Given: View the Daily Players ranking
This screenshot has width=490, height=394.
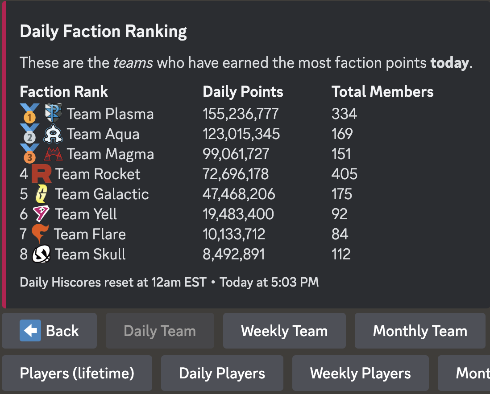Looking at the screenshot, I should click(x=222, y=373).
